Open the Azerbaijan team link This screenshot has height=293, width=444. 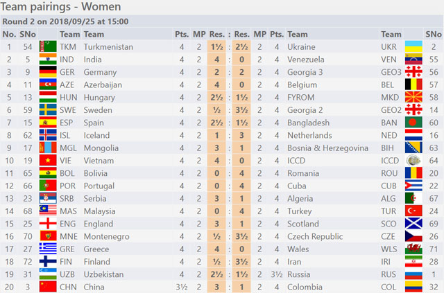coord(103,85)
